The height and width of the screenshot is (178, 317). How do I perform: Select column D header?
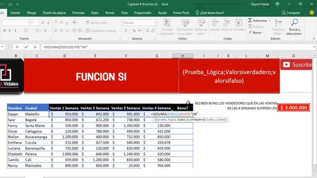[x=64, y=56]
